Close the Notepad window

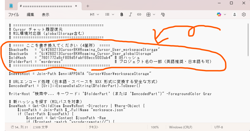244,3
